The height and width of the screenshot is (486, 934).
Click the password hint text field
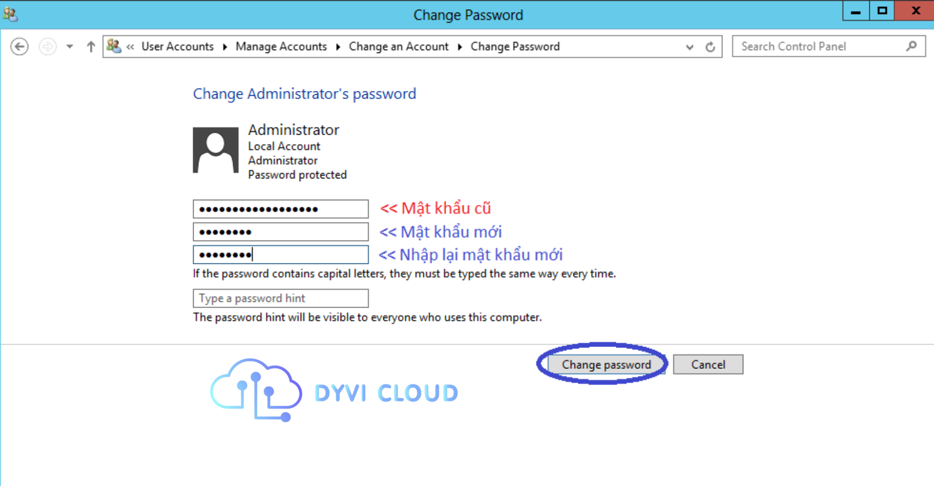tap(280, 298)
